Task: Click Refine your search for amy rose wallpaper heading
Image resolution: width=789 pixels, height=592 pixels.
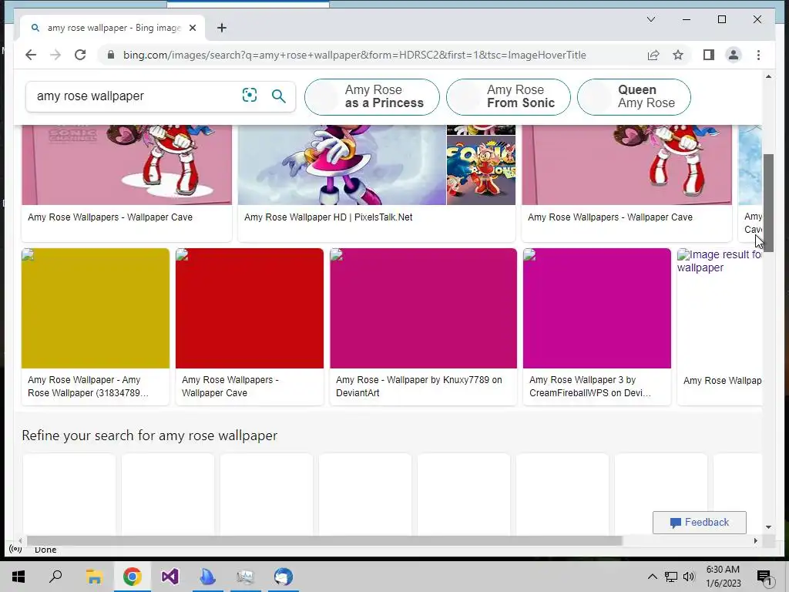Action: tap(149, 436)
